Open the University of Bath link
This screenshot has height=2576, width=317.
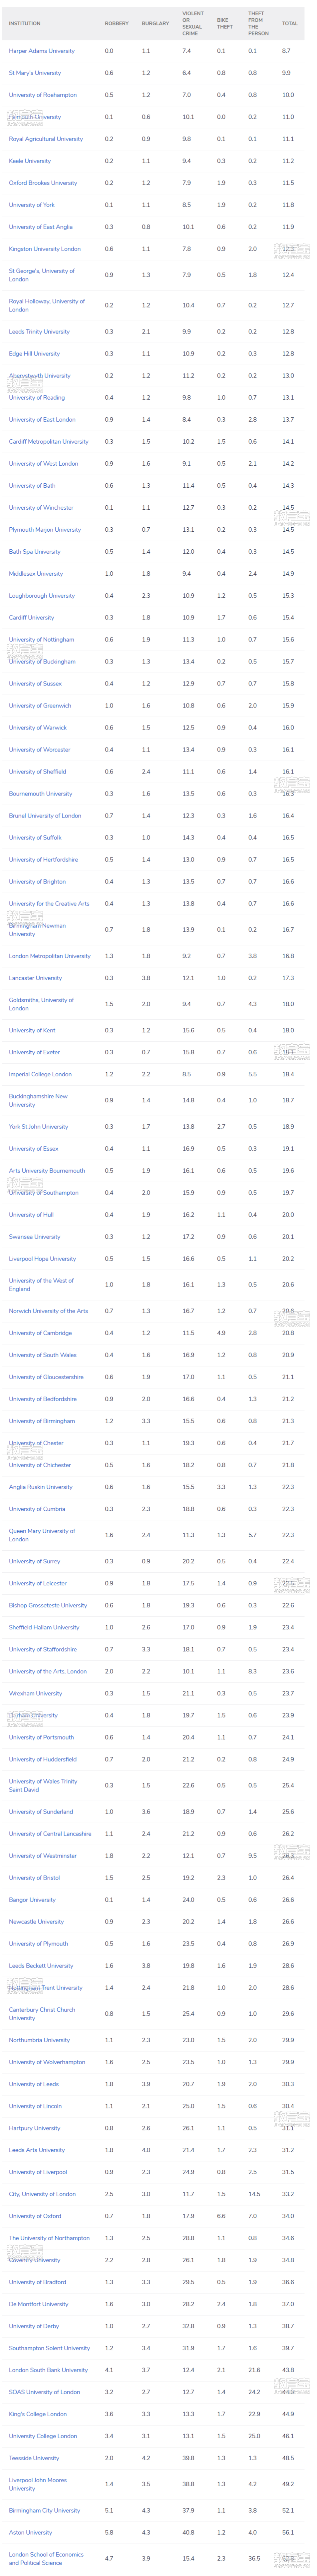[32, 486]
